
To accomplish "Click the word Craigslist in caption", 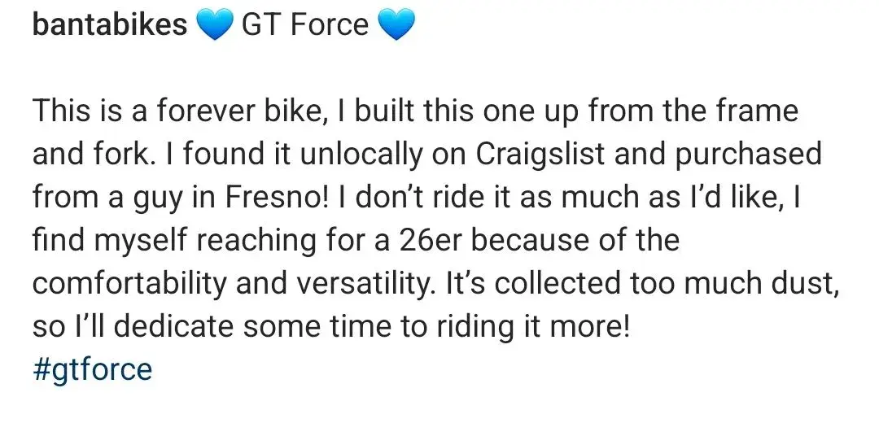I will click(x=540, y=155).
